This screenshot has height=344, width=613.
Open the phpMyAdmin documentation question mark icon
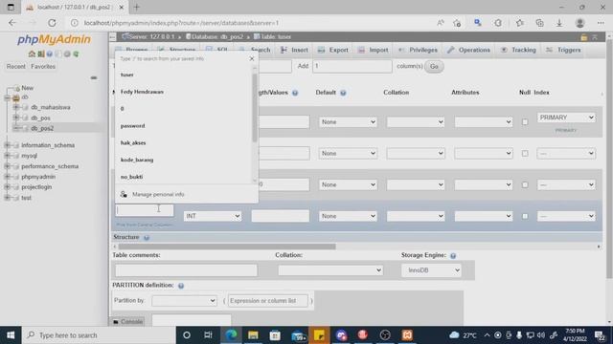point(50,54)
